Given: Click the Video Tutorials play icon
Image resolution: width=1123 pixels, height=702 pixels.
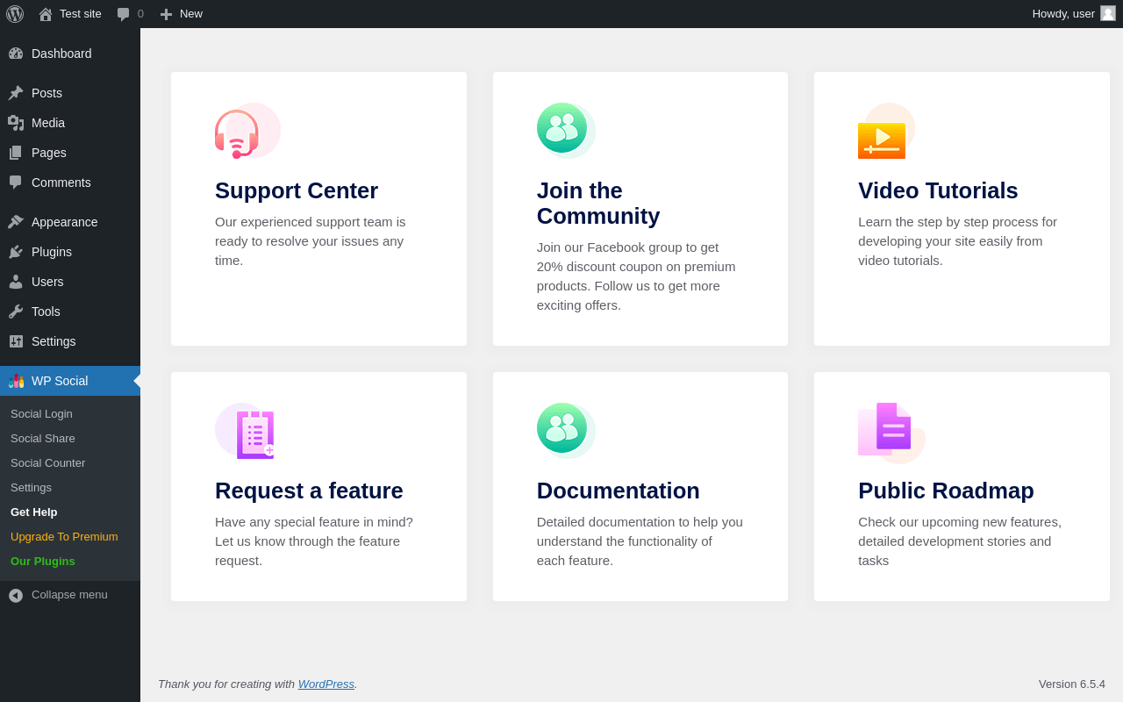Looking at the screenshot, I should coord(883,135).
